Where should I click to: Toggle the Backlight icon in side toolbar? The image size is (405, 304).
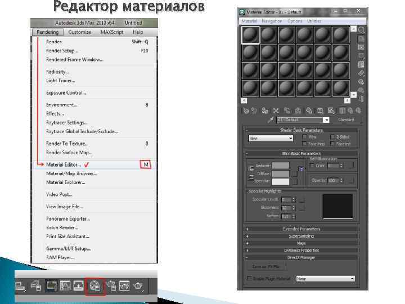361,39
